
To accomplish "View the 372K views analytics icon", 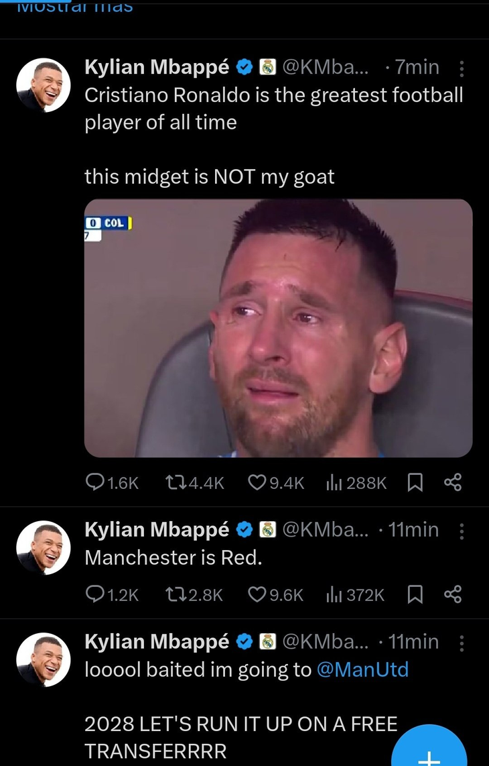I will coord(334,594).
